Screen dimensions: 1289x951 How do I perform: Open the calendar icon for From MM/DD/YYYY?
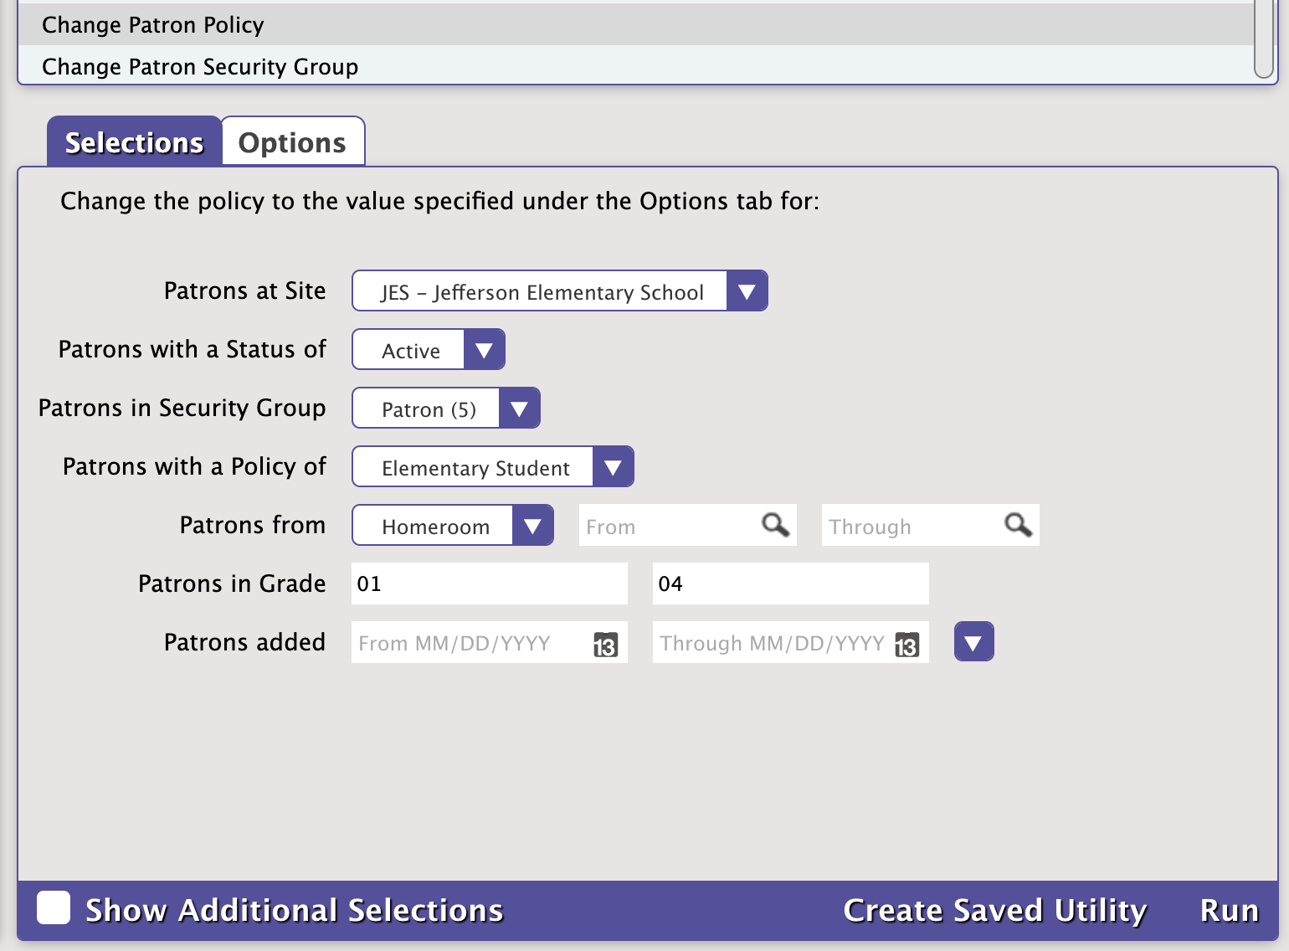pos(606,645)
